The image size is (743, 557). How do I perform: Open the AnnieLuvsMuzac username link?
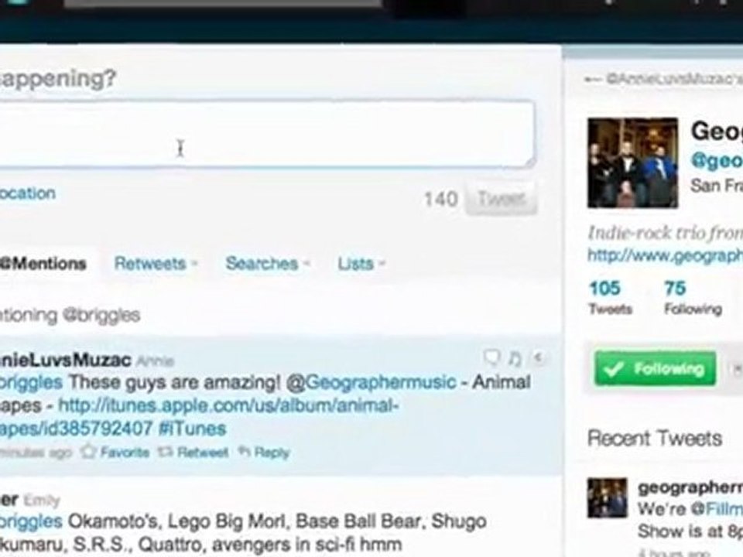(65, 361)
